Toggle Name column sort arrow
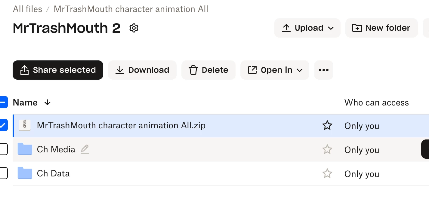This screenshot has width=429, height=217. [47, 102]
